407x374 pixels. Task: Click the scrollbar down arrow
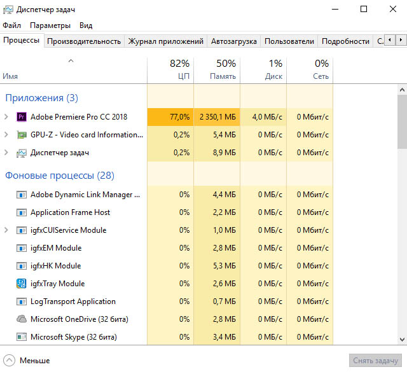(x=402, y=340)
